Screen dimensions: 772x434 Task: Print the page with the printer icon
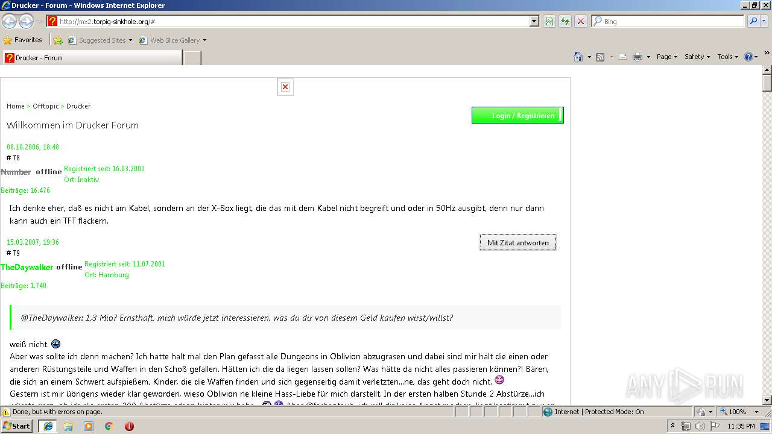tap(638, 57)
